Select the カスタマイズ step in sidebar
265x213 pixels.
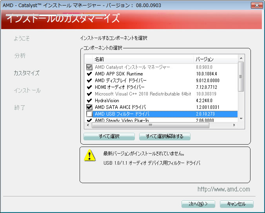[27, 73]
